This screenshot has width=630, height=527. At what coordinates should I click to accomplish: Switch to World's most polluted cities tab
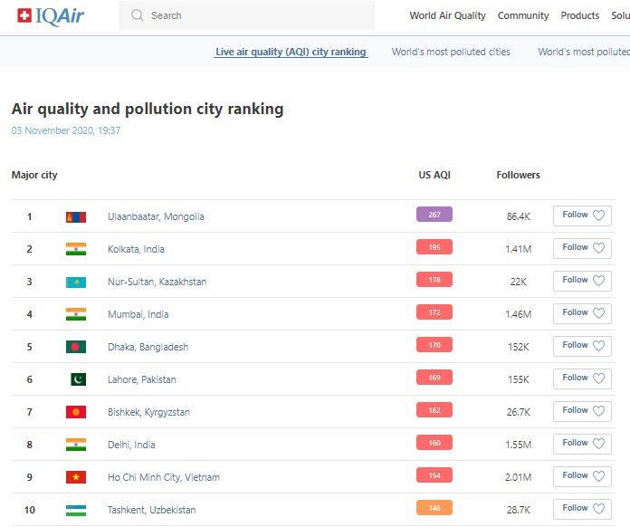pos(451,52)
